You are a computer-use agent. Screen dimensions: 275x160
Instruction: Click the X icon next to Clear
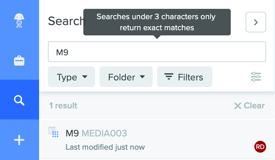point(238,106)
